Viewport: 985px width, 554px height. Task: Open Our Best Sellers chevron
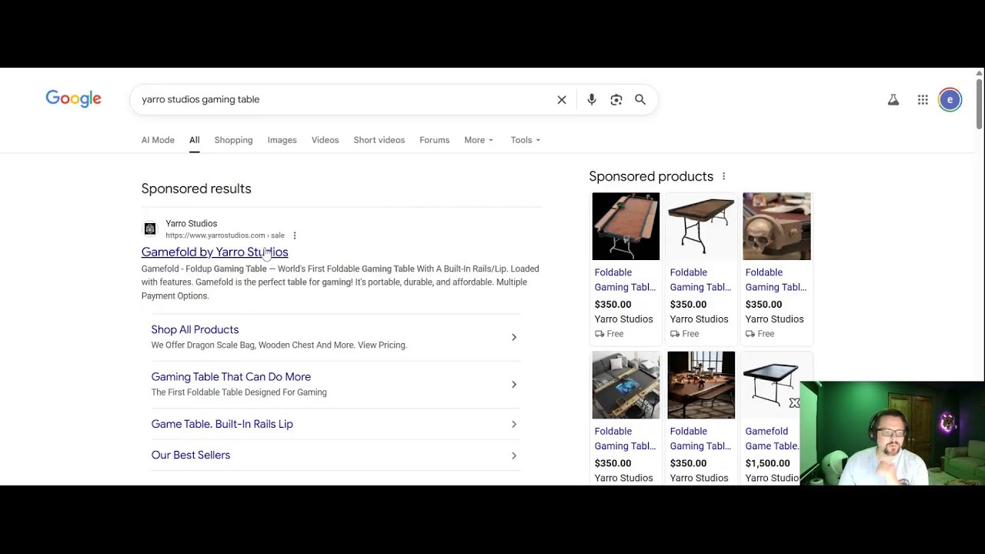514,456
